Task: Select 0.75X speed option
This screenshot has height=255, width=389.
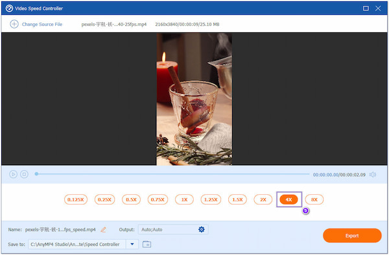Action: pos(158,199)
